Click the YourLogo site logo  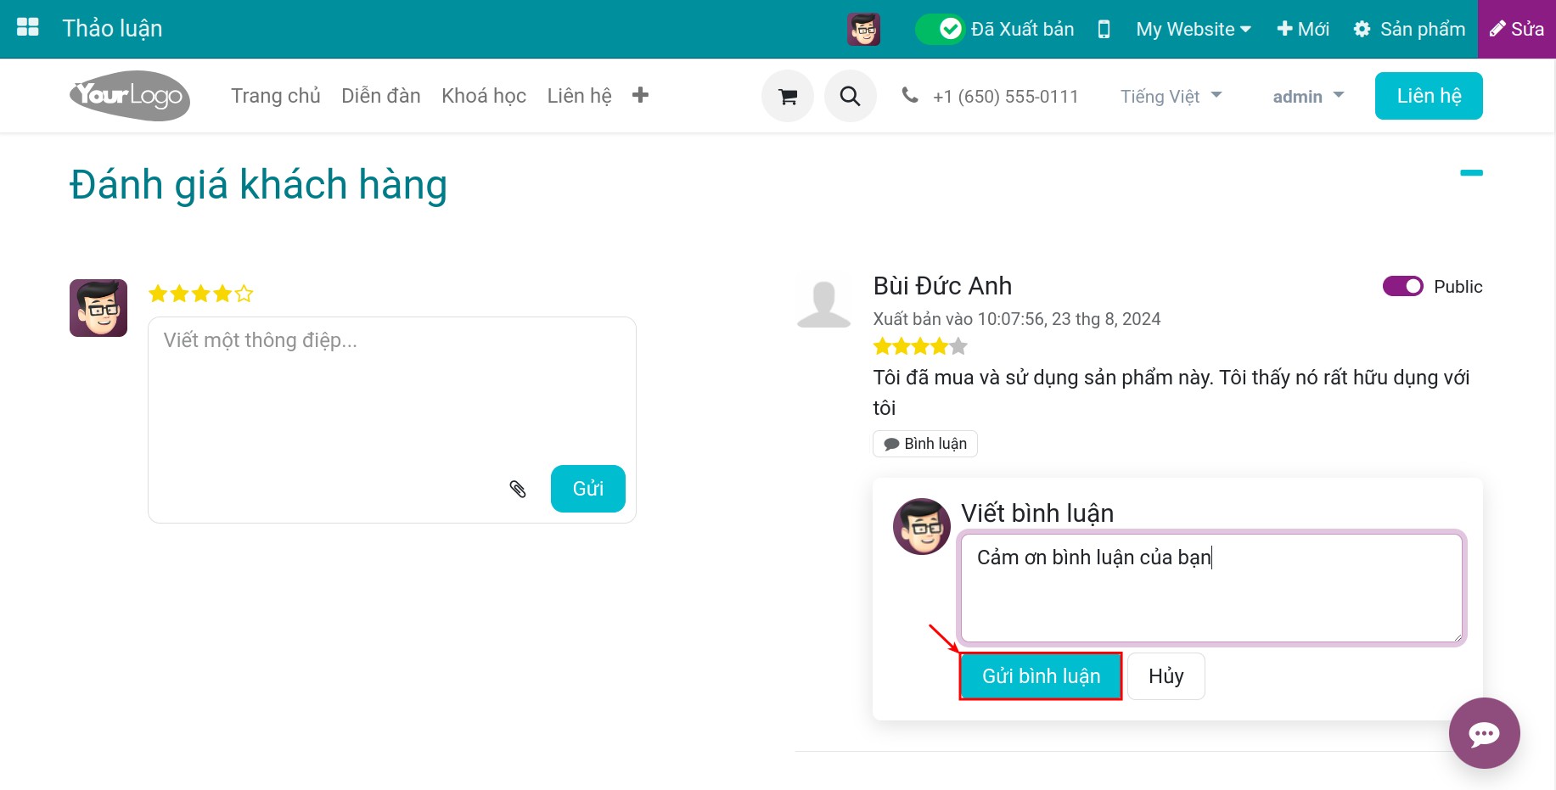[x=130, y=96]
